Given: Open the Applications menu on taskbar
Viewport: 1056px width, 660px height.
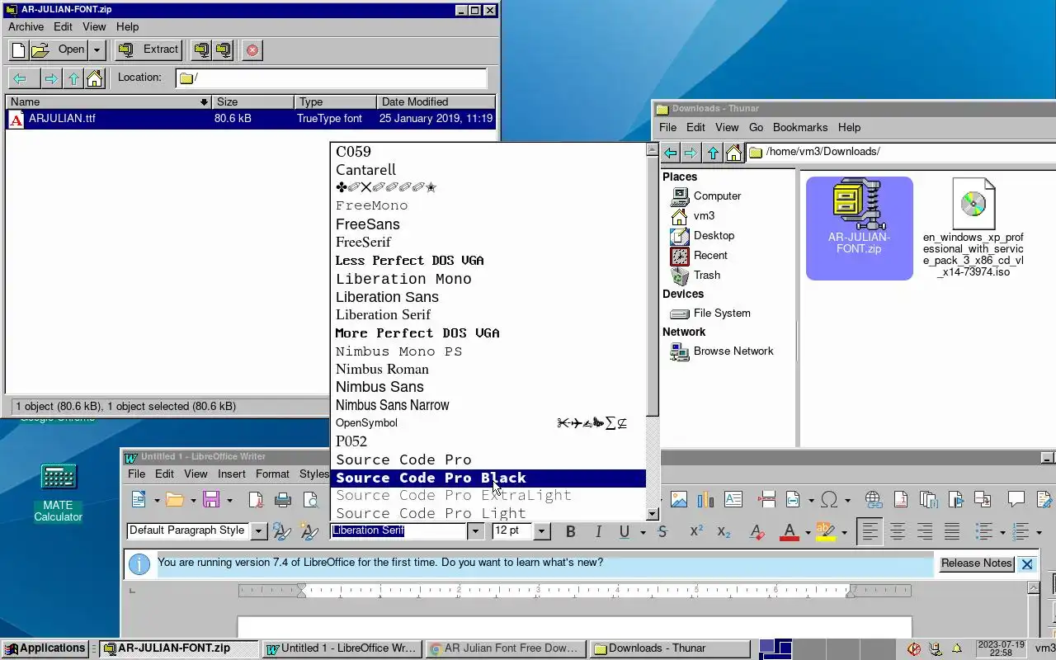Looking at the screenshot, I should tap(45, 648).
